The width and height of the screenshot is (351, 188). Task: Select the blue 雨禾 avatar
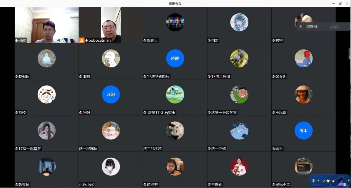303,131
